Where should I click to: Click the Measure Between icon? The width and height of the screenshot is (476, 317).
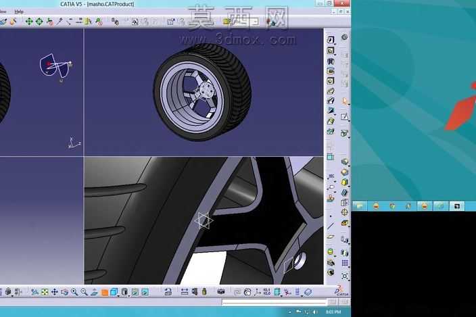185,292
